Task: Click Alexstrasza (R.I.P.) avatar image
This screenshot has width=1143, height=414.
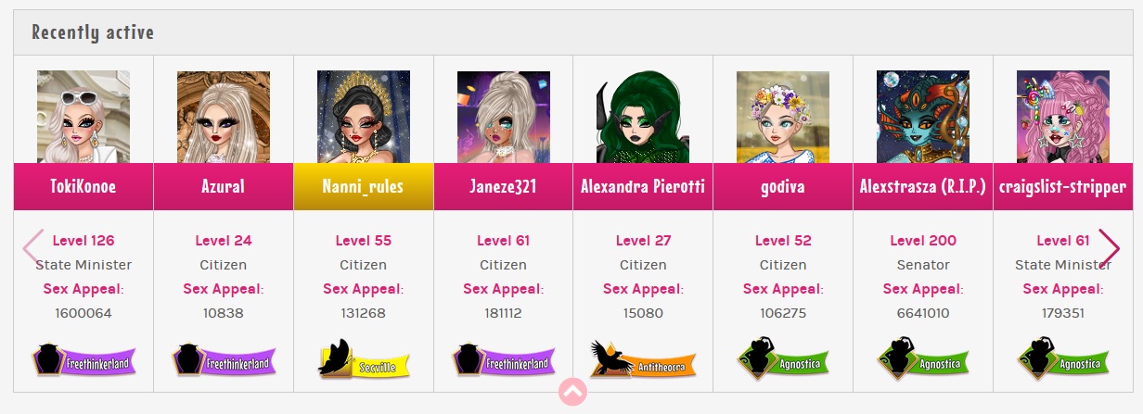Action: (923, 117)
